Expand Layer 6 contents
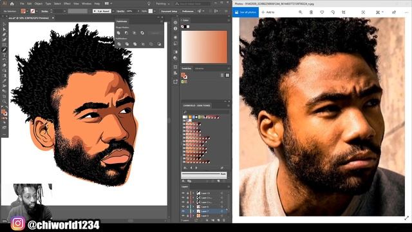The image size is (412, 232). click(x=193, y=207)
